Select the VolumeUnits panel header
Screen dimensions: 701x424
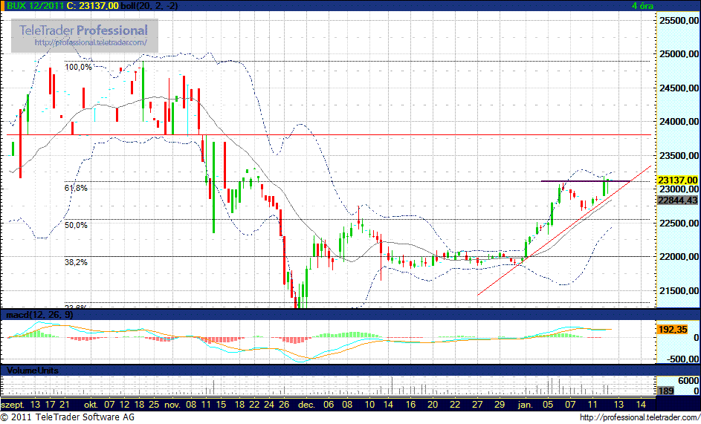coord(32,370)
